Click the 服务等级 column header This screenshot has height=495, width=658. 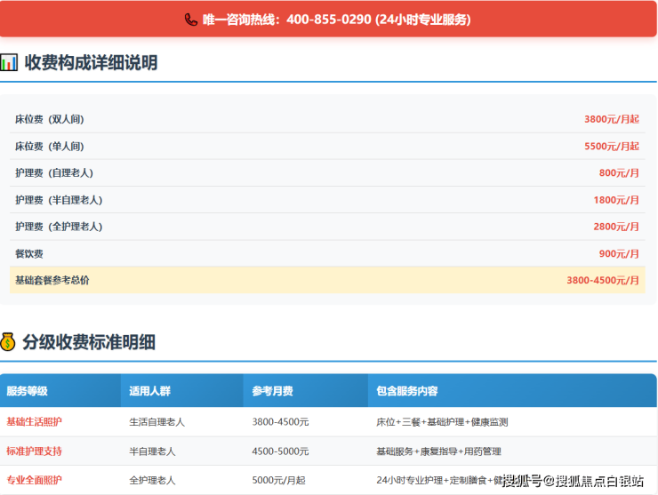point(27,391)
